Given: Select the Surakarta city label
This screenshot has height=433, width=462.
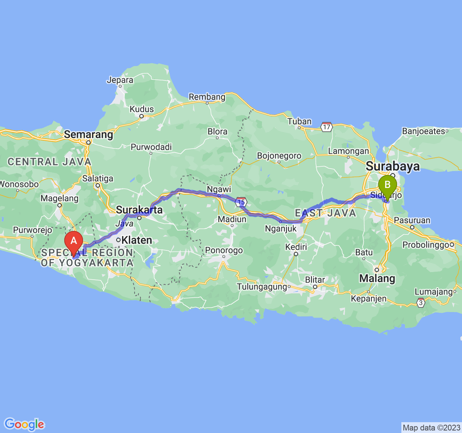Looking at the screenshot, I should pos(139,210).
